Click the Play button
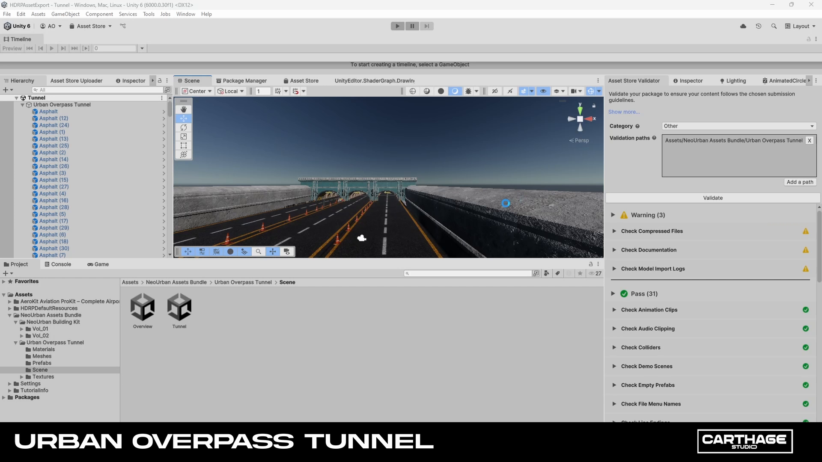The width and height of the screenshot is (822, 462). [x=397, y=26]
